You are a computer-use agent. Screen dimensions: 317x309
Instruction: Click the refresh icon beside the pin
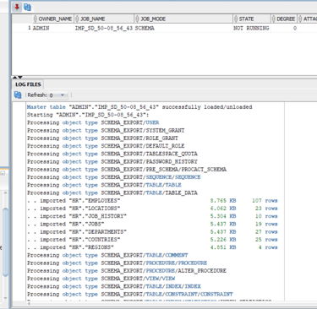pos(27,7)
